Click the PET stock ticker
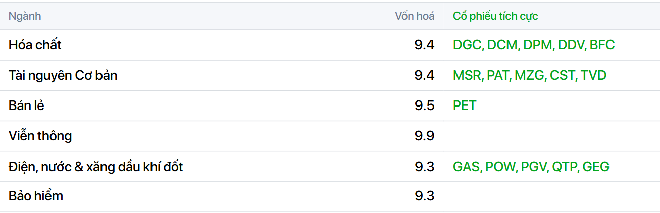The image size is (660, 213). coord(465,105)
